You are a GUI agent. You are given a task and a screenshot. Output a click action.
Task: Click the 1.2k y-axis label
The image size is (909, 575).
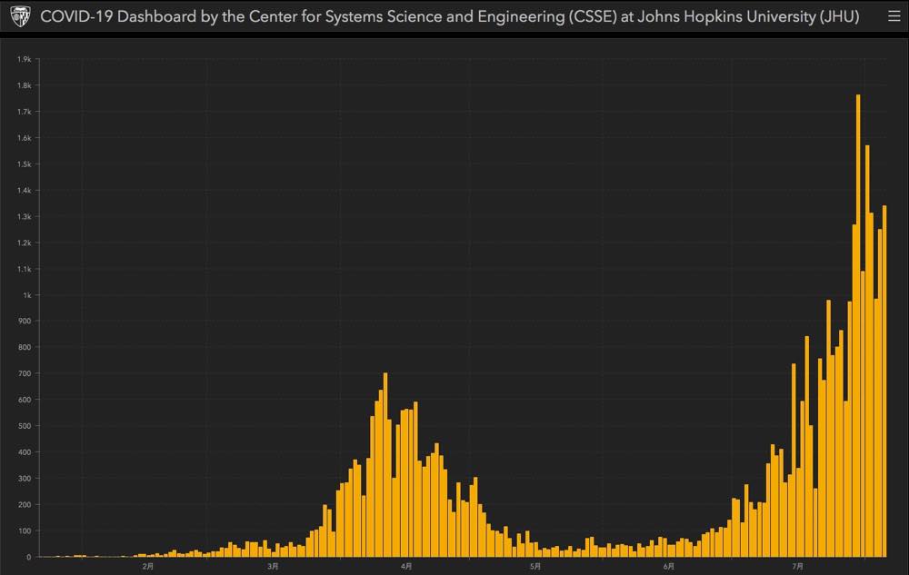point(25,243)
